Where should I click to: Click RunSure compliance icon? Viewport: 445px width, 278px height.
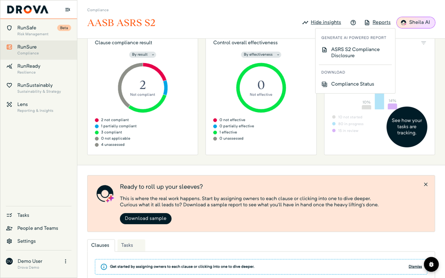9,47
